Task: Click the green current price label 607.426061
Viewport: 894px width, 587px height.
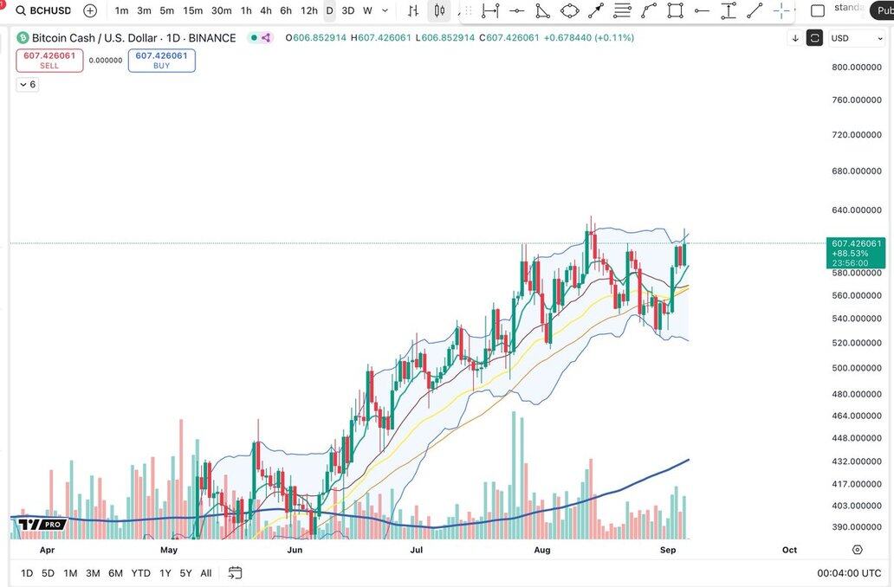Action: [856, 253]
